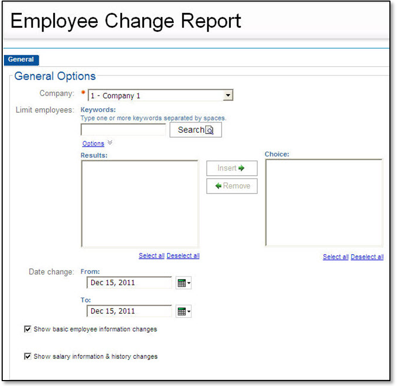397x386 pixels.
Task: Open the From date calendar picker icon
Action: point(184,283)
